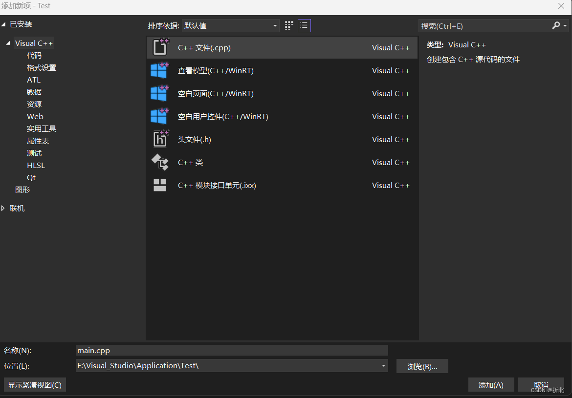Select the 实用工具 category
Viewport: 572px width, 398px height.
click(x=42, y=128)
